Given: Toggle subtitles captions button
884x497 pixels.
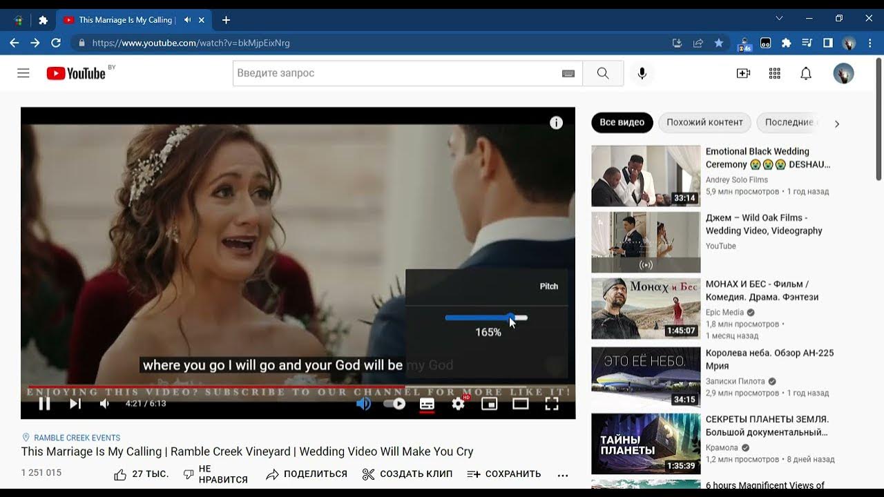Looking at the screenshot, I should (x=427, y=404).
